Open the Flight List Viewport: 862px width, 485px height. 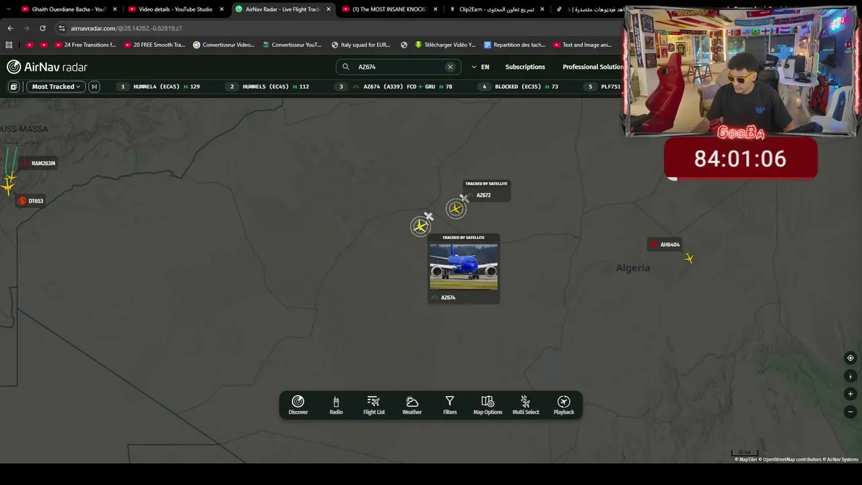tap(374, 405)
